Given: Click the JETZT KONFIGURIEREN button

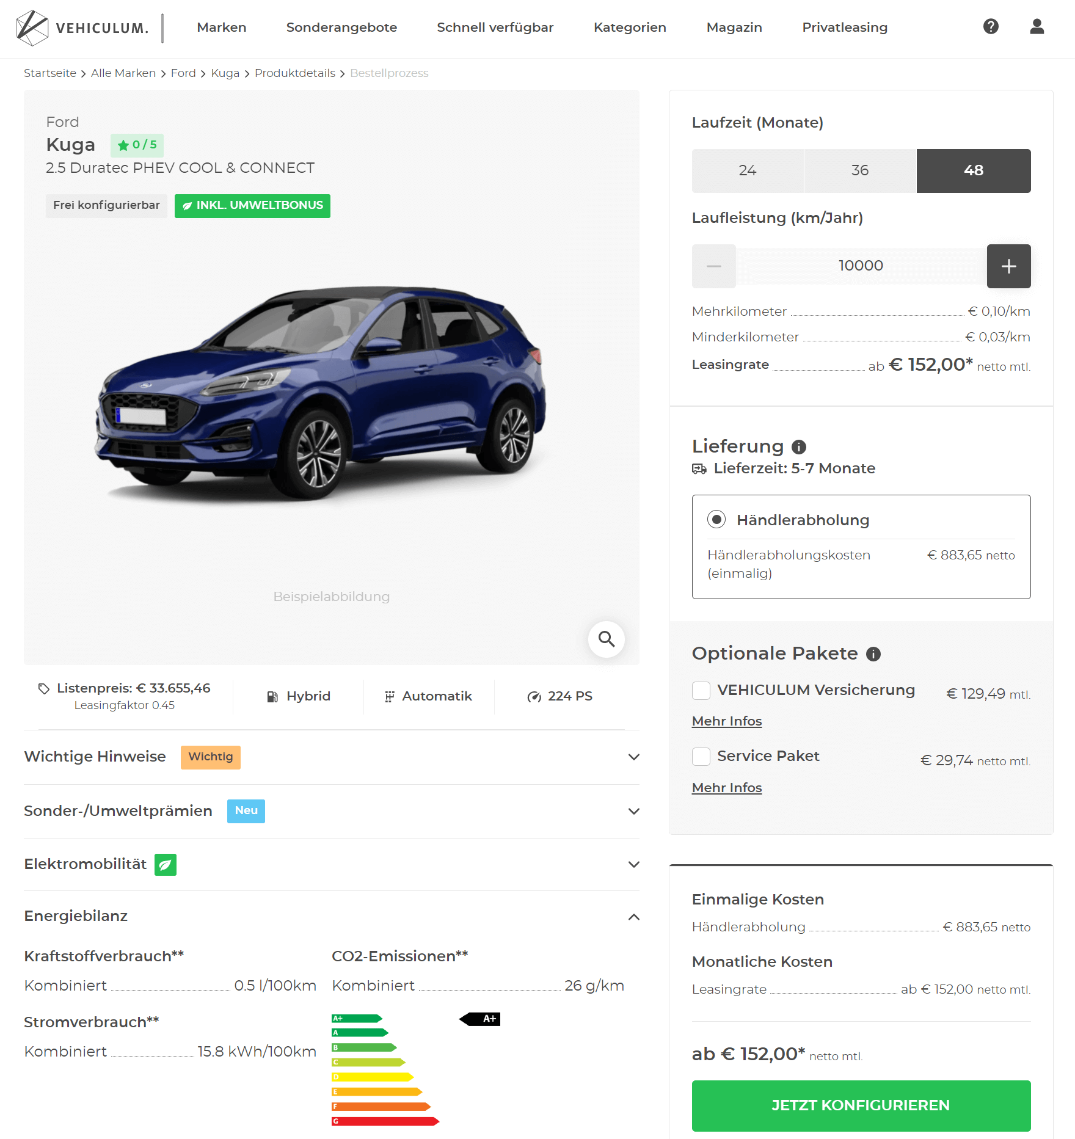Looking at the screenshot, I should (x=861, y=1105).
